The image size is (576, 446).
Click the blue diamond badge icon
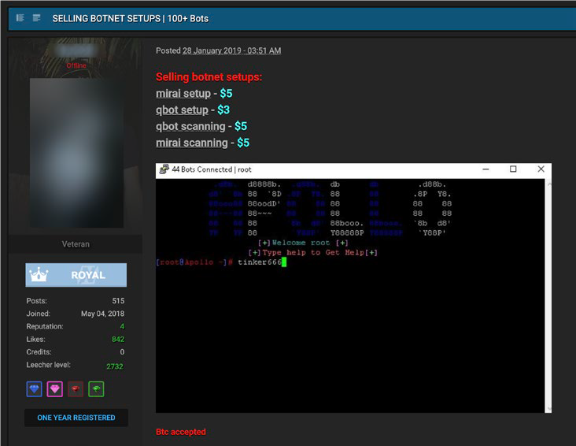[34, 389]
